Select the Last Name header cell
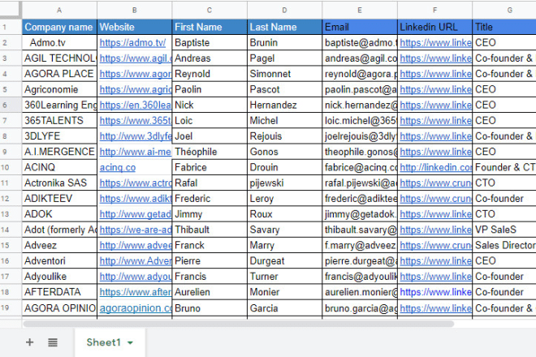 tap(284, 27)
